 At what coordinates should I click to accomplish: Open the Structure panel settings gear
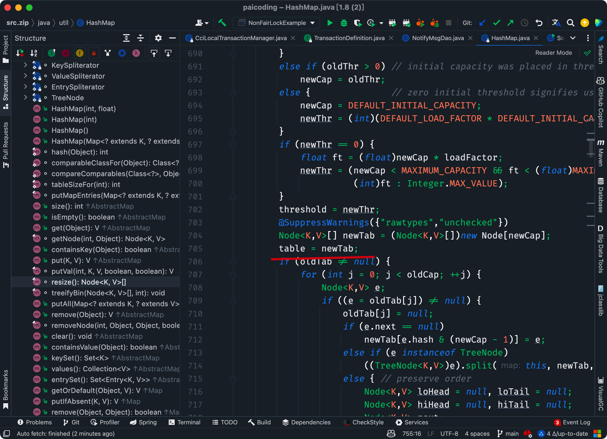(158, 38)
